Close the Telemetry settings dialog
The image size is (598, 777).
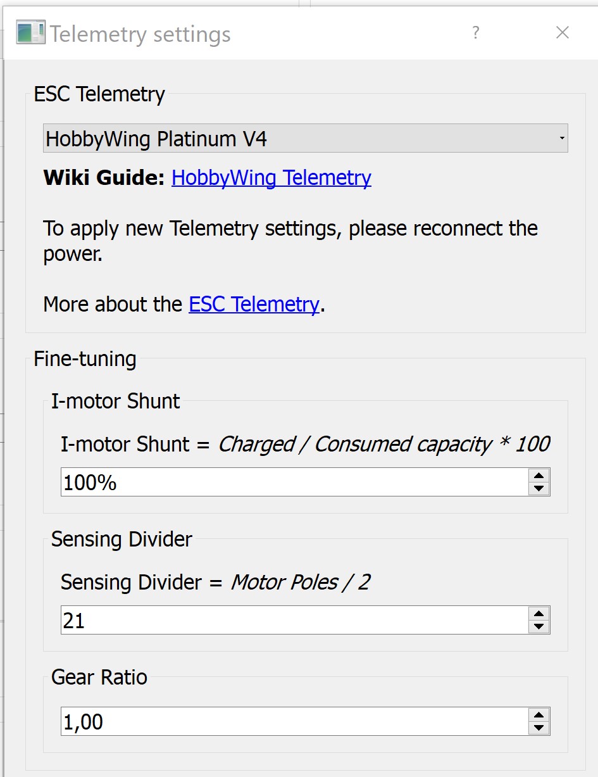pos(562,33)
